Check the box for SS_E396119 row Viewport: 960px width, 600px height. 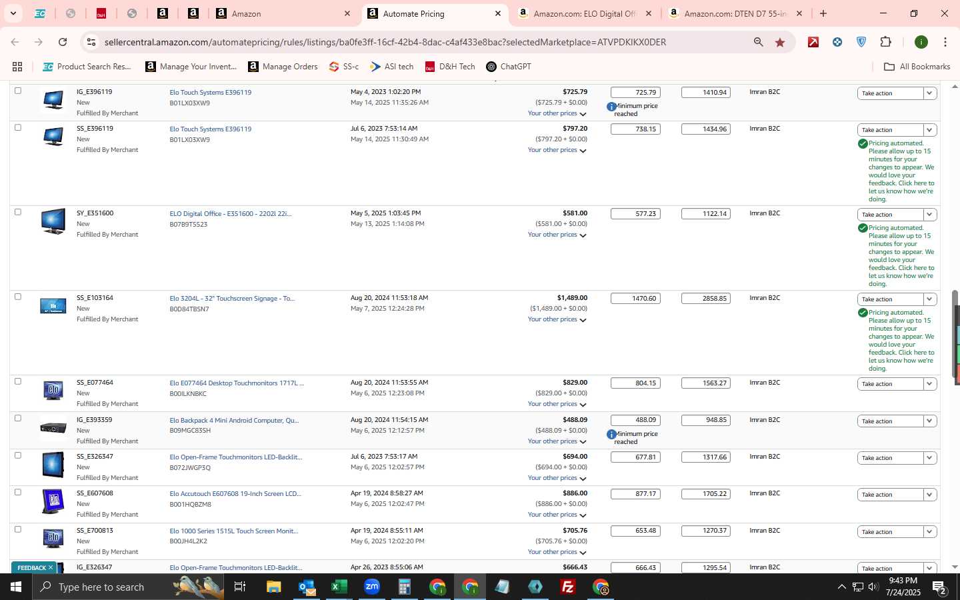(18, 127)
